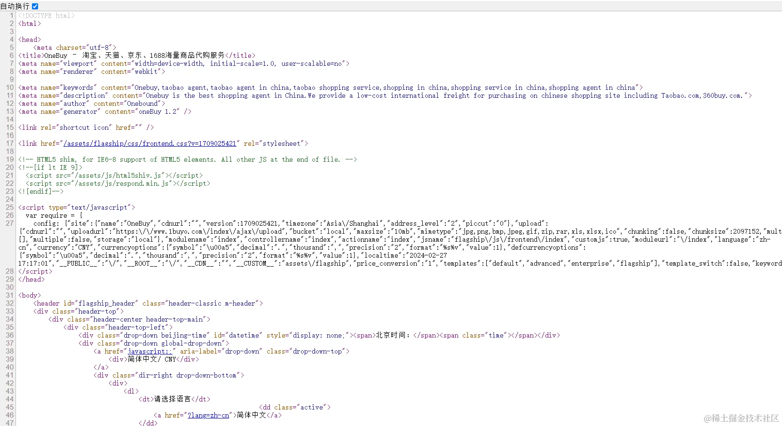Select the meta generator oneBuy 1.2 line
Screen dimensions: 782x426
coord(105,111)
